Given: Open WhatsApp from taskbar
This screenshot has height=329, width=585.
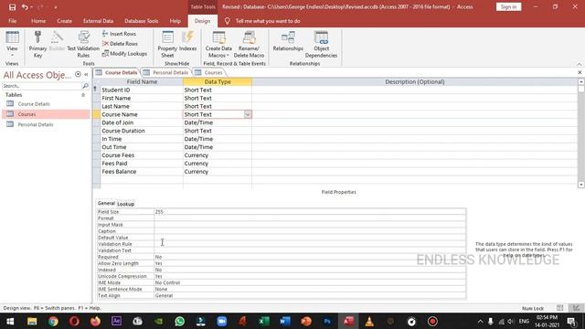Looking at the screenshot, I should 179,321.
